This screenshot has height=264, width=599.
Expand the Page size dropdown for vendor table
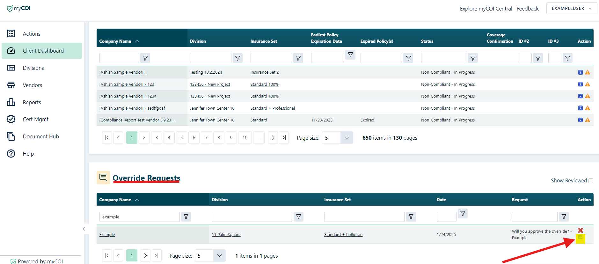(347, 138)
